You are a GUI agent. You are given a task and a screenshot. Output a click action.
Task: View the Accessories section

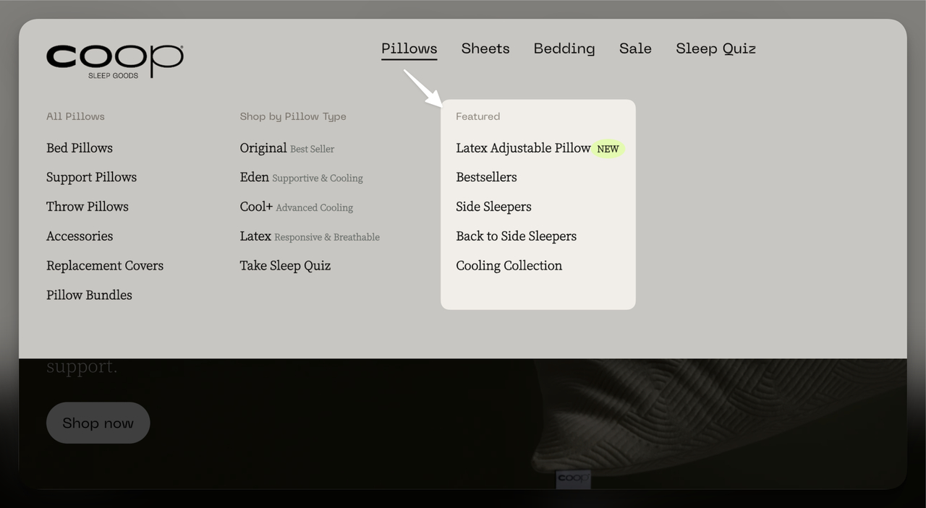79,236
